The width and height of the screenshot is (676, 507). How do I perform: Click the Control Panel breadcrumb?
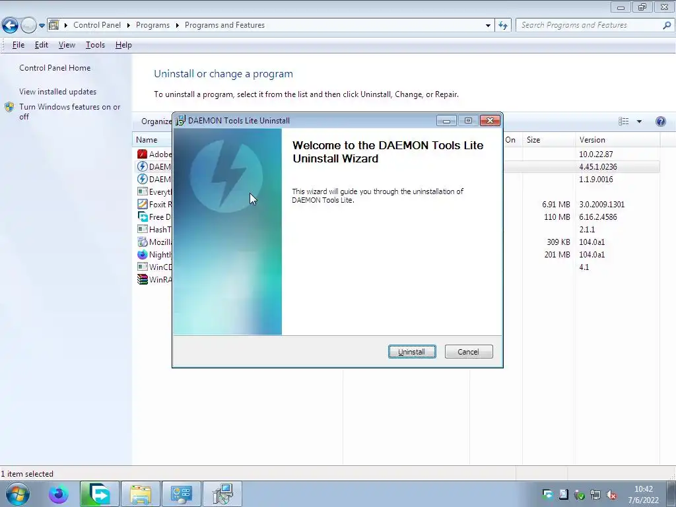97,25
